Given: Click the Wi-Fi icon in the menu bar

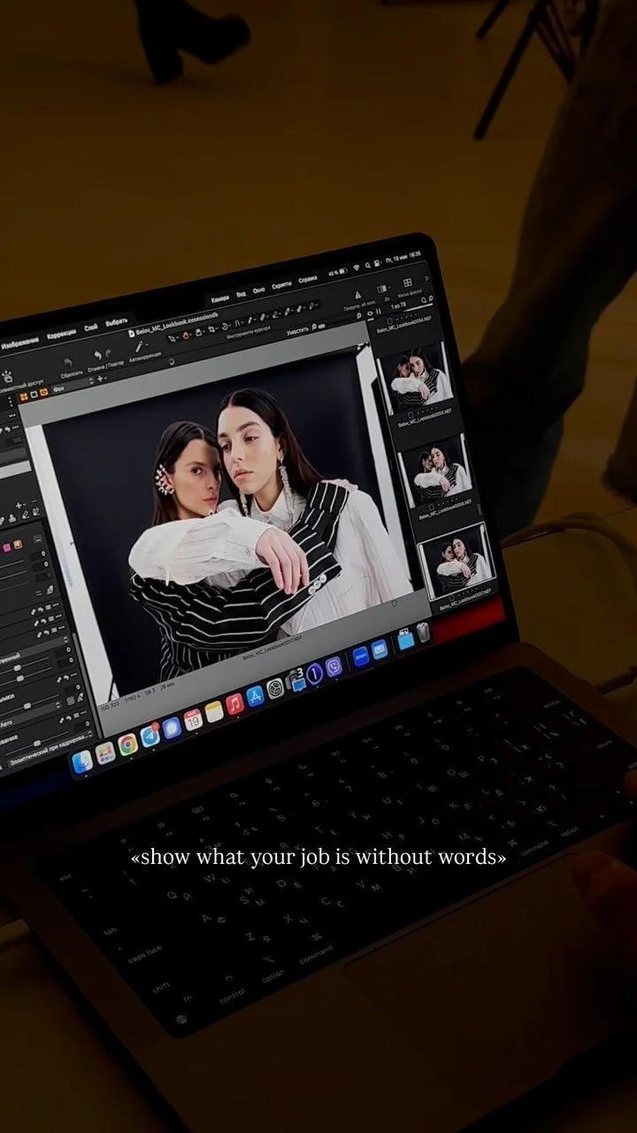Looking at the screenshot, I should pos(356,269).
